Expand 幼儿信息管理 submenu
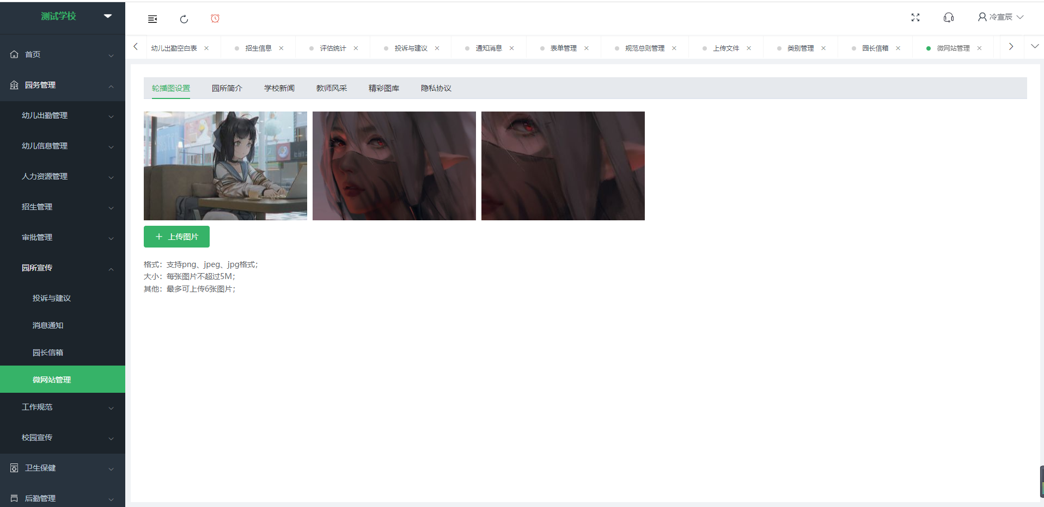Image resolution: width=1044 pixels, height=507 pixels. (x=111, y=147)
